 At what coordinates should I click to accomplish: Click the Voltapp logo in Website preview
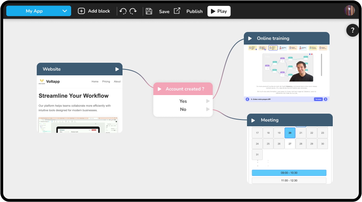pyautogui.click(x=42, y=81)
